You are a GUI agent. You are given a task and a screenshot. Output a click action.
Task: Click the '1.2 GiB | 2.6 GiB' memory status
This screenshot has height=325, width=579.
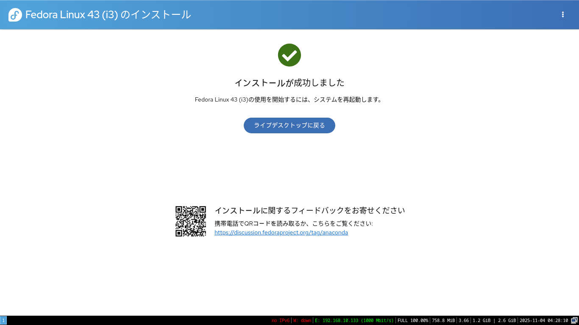tap(494, 320)
